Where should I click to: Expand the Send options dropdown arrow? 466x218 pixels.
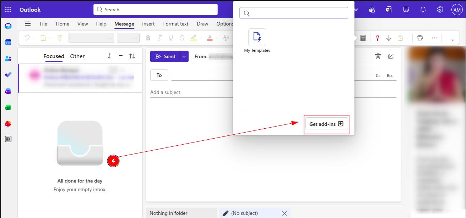184,56
